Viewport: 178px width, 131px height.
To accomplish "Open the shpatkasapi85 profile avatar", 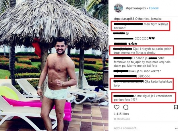I will pos(118,8).
